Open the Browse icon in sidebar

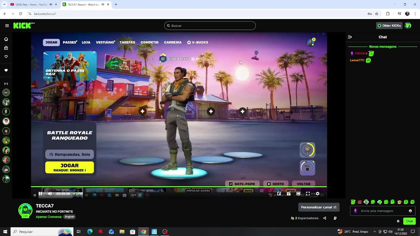(6, 48)
